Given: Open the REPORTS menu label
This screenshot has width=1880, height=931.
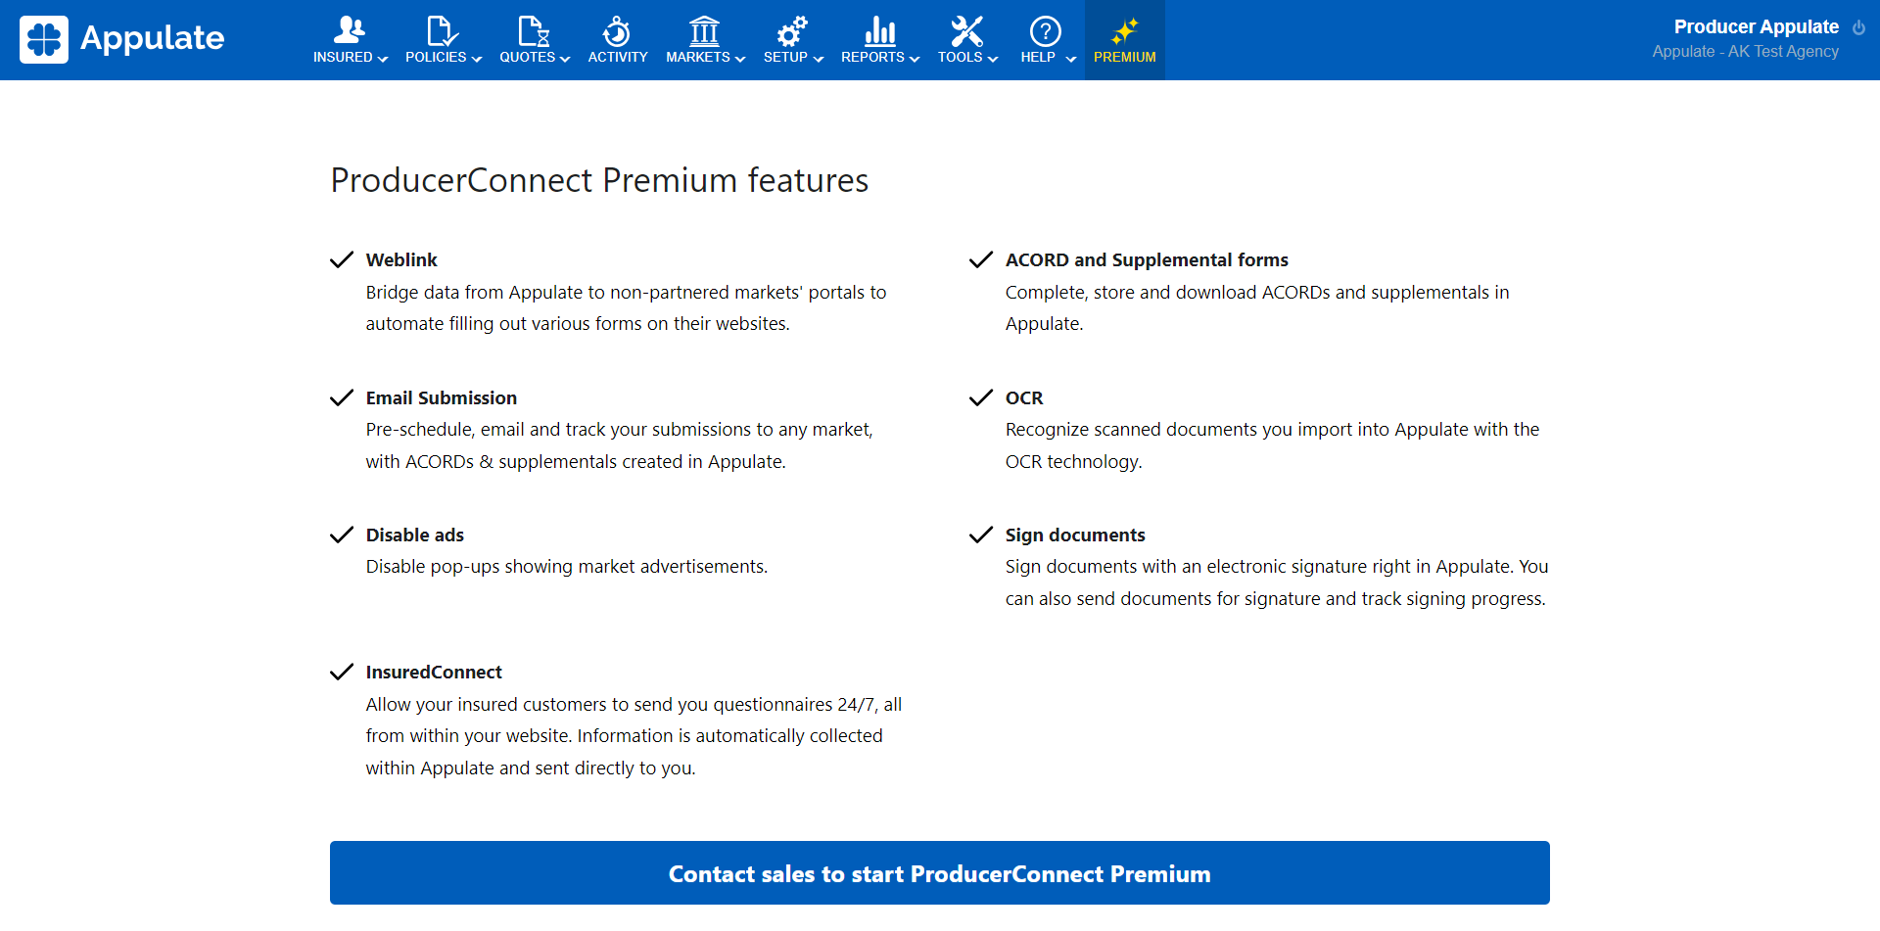Looking at the screenshot, I should pyautogui.click(x=872, y=58).
